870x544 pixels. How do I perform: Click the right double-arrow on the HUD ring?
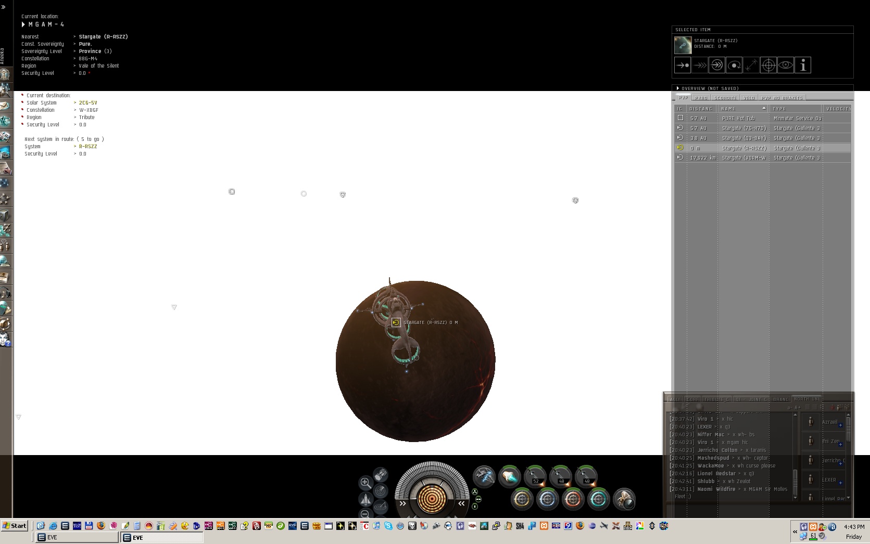click(x=461, y=503)
